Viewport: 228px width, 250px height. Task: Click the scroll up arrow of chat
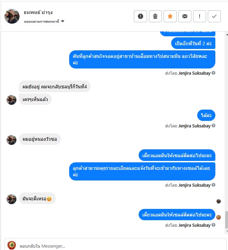(227, 35)
